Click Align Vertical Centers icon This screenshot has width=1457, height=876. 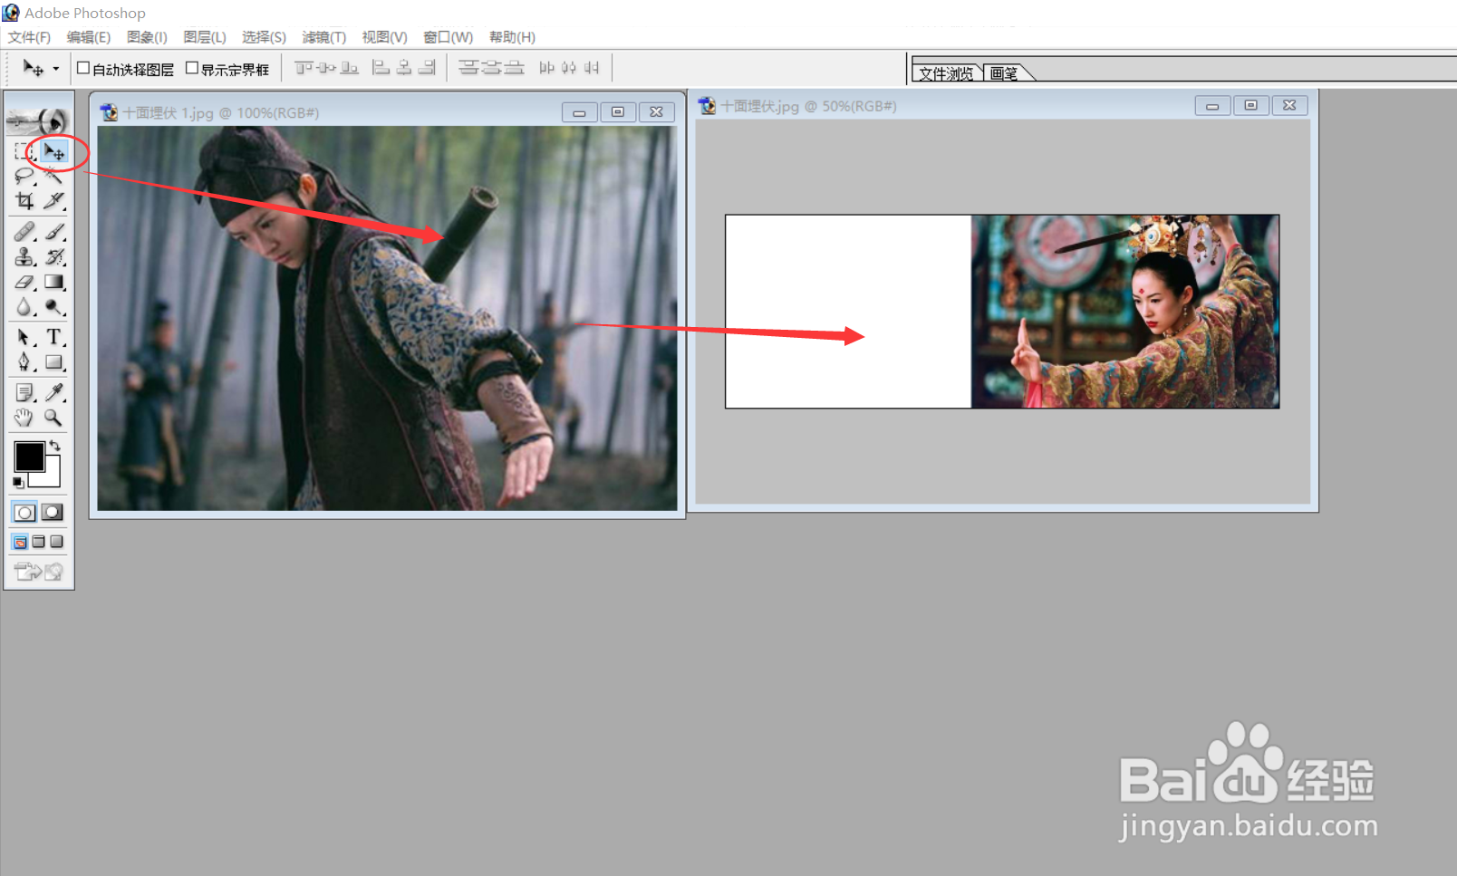[x=327, y=68]
